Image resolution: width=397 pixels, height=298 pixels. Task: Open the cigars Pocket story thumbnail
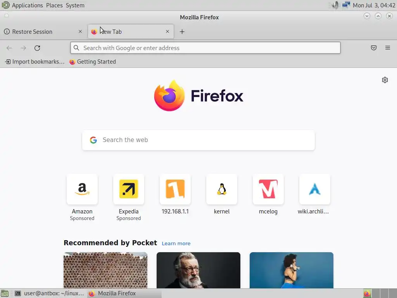(105, 270)
